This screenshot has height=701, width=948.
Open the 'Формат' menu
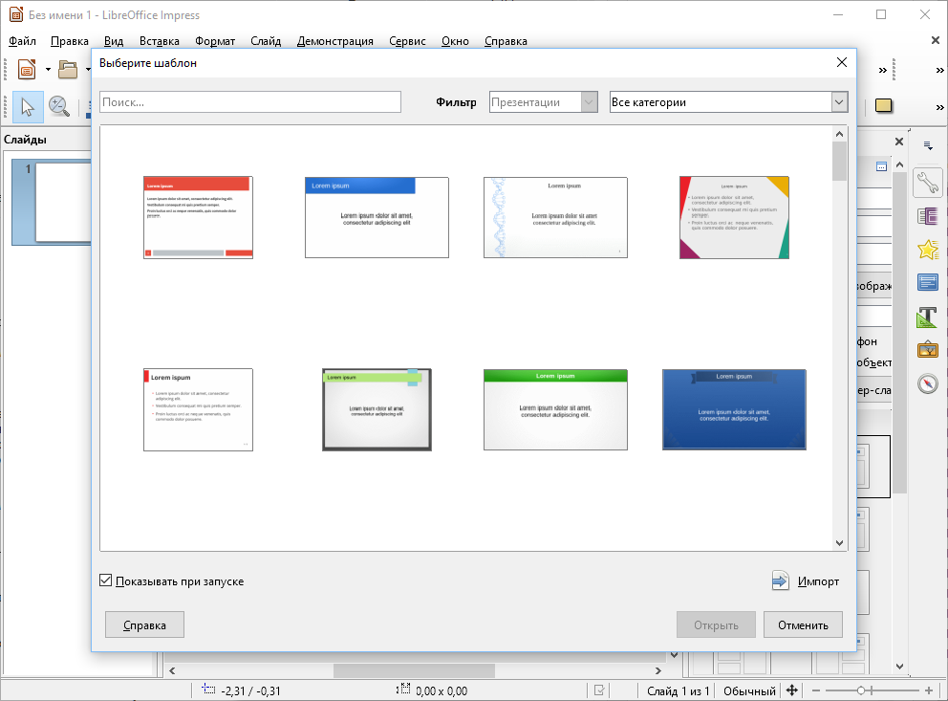(215, 41)
